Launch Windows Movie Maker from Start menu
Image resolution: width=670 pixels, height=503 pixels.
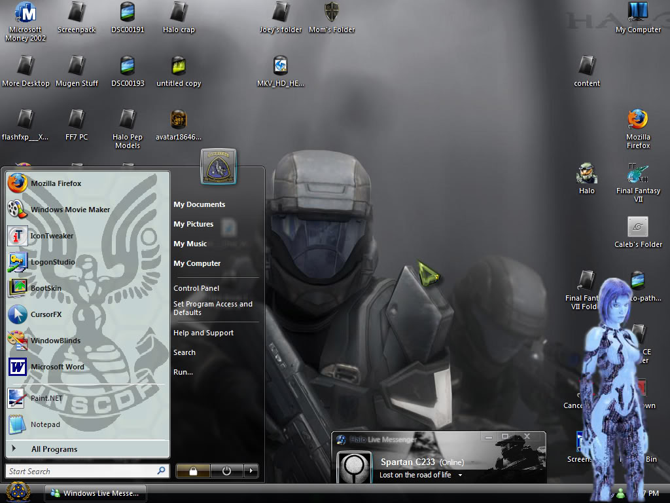point(88,210)
